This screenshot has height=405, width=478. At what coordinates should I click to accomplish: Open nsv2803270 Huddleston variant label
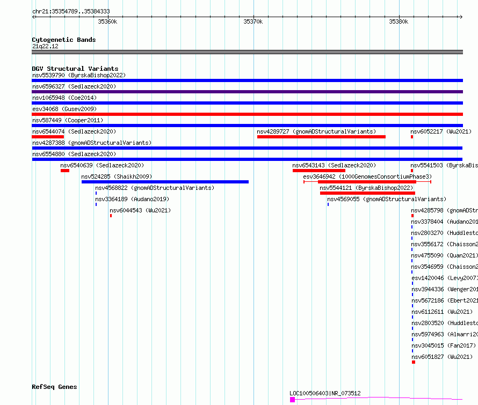pyautogui.click(x=445, y=233)
